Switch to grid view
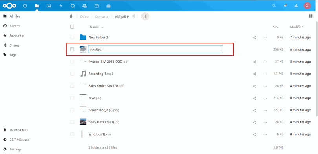This screenshot has height=154, width=318. tap(311, 16)
